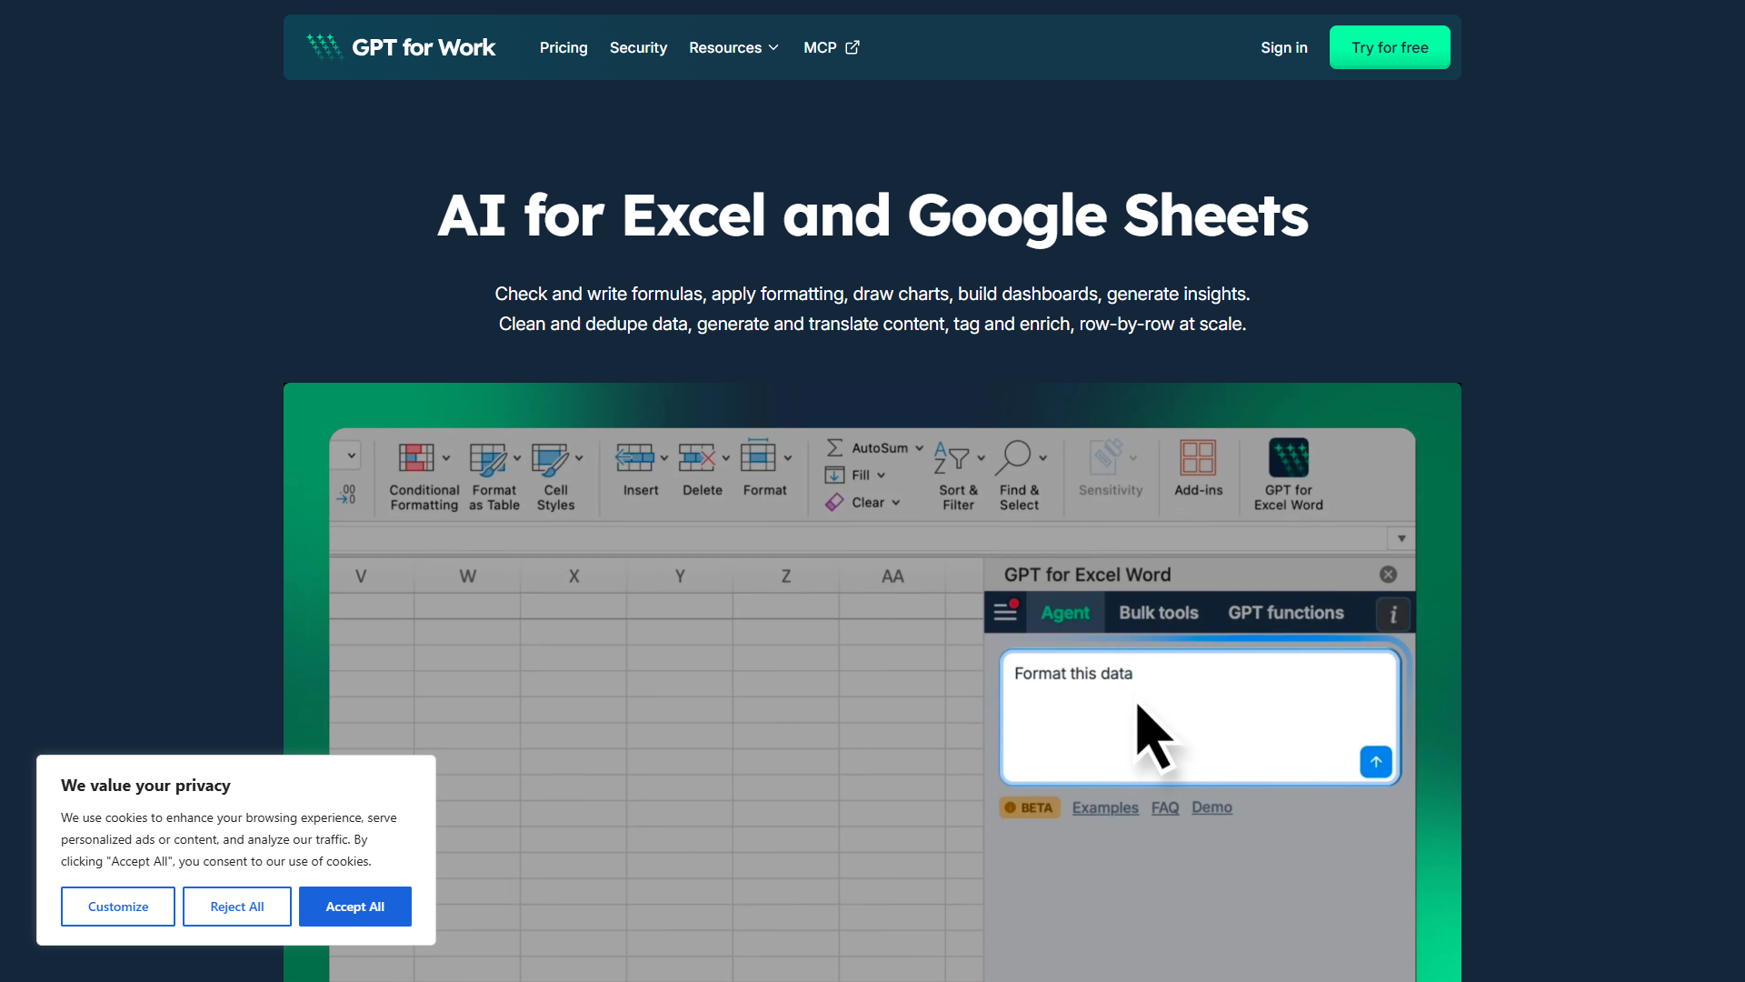This screenshot has width=1745, height=982.
Task: Open the MCP external link
Action: pyautogui.click(x=832, y=47)
